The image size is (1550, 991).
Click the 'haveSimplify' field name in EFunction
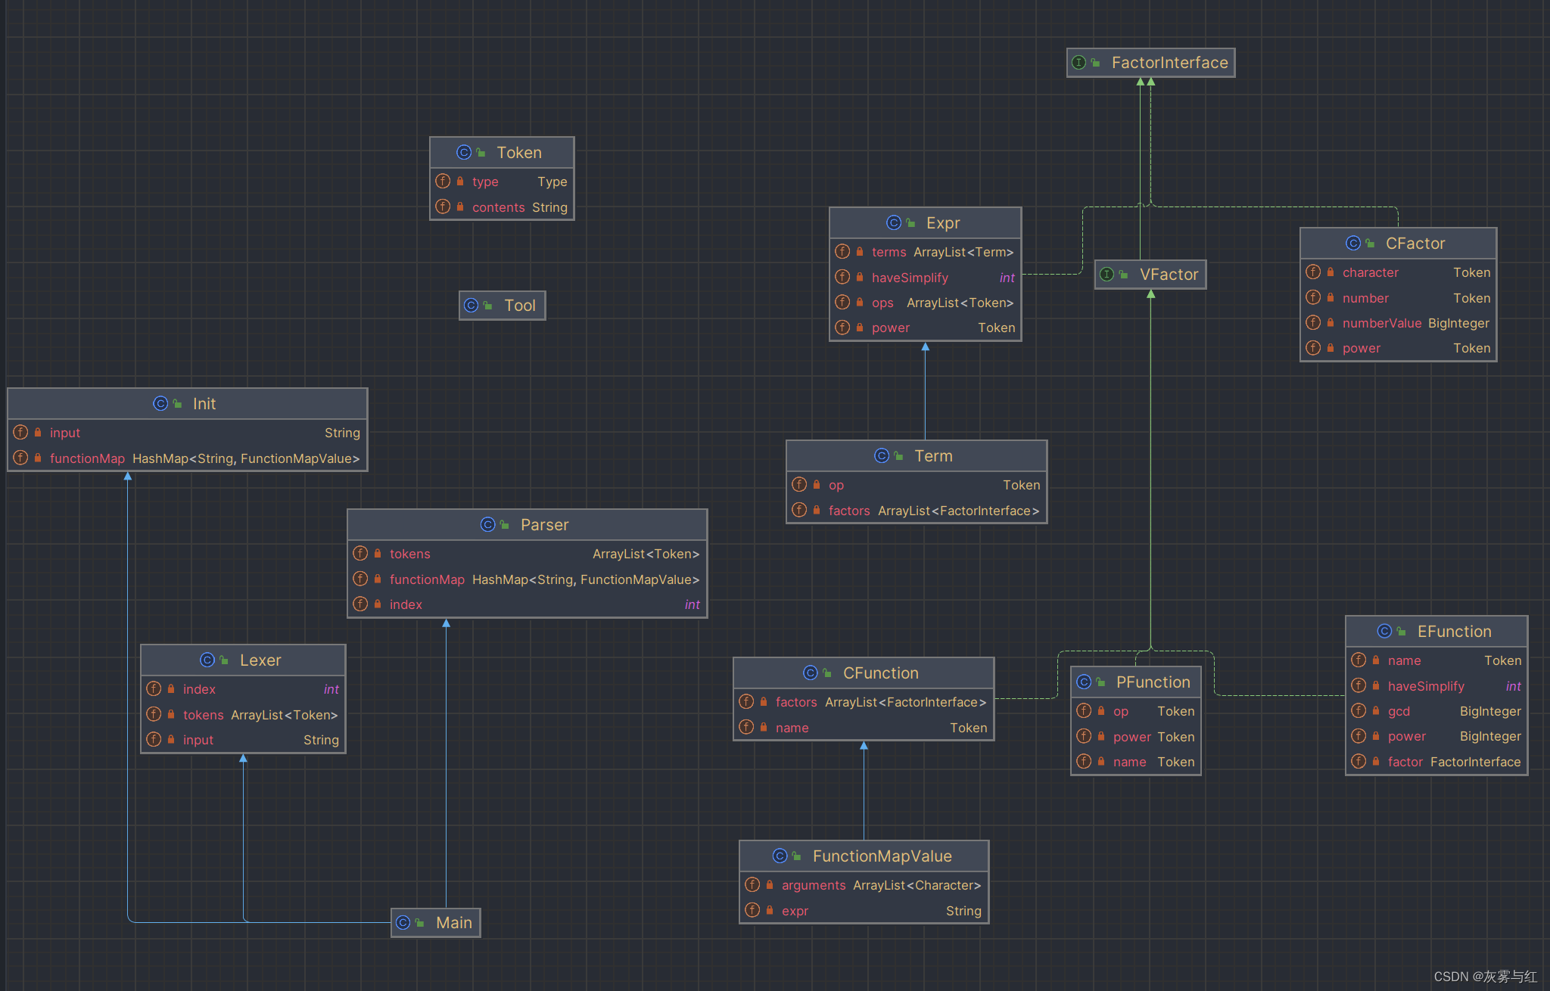pyautogui.click(x=1426, y=686)
